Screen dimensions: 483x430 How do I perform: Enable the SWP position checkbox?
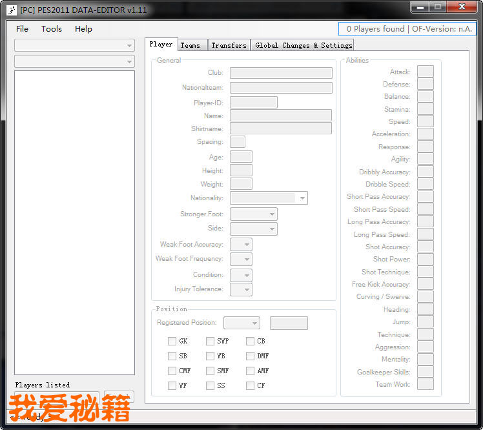coord(211,341)
